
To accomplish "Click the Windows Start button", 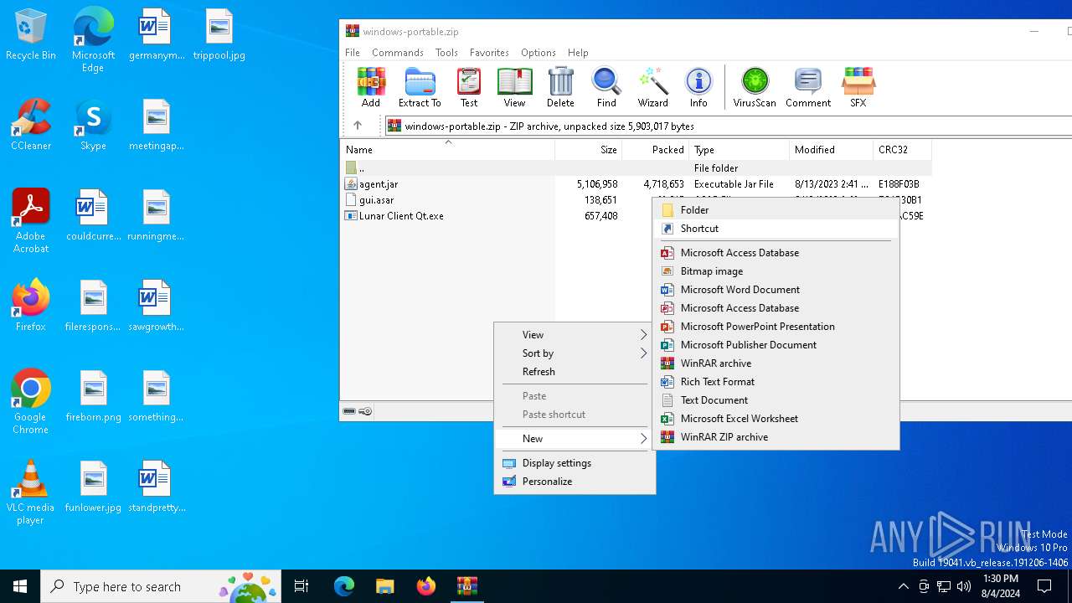I will point(20,586).
